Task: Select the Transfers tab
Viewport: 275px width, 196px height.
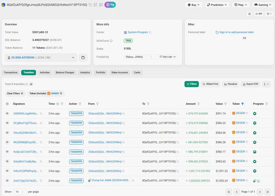Action: (x=29, y=72)
